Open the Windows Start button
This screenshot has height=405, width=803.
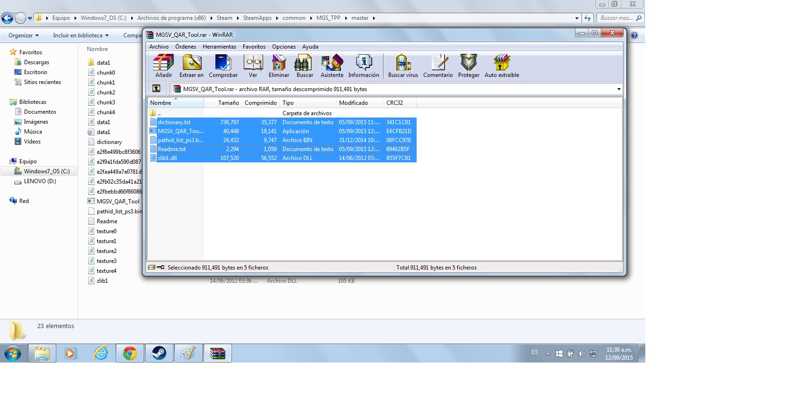pos(13,353)
